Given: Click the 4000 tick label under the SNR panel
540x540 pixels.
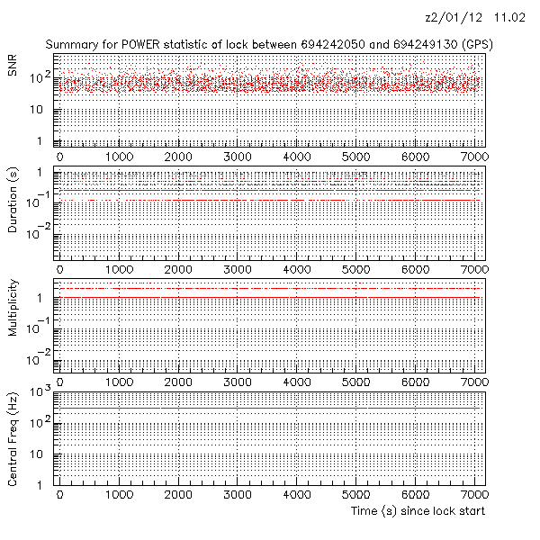Looking at the screenshot, I should point(296,157).
